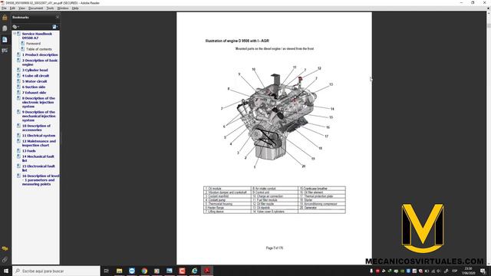Jump to 4 Lube oil circuit bookmark
This screenshot has width=491, height=276.
pyautogui.click(x=35, y=76)
